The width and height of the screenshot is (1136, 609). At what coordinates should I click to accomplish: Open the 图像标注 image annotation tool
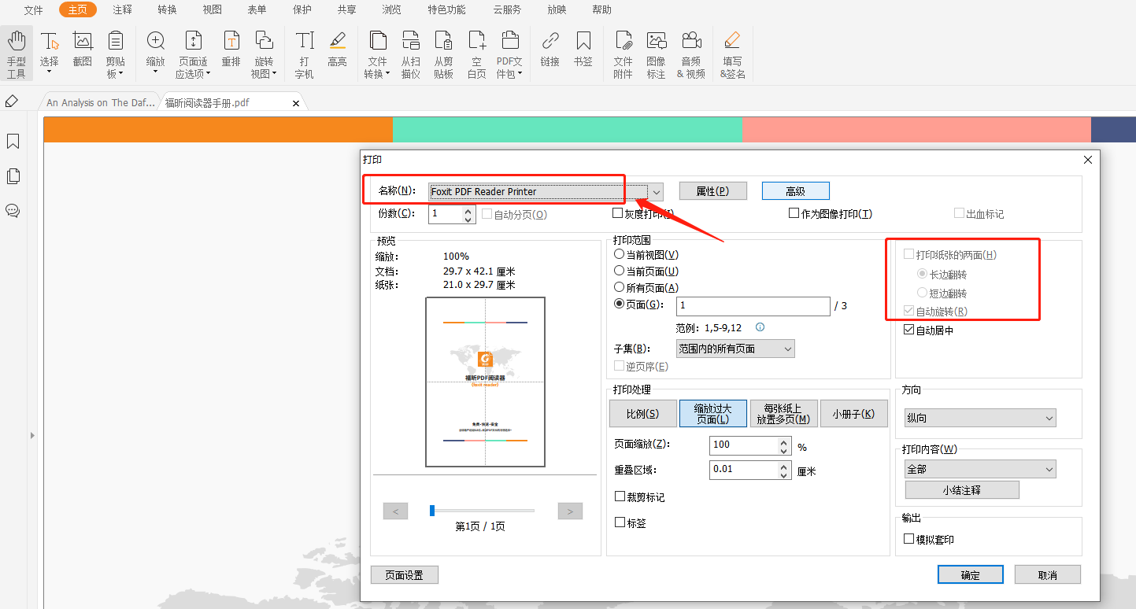[x=657, y=51]
